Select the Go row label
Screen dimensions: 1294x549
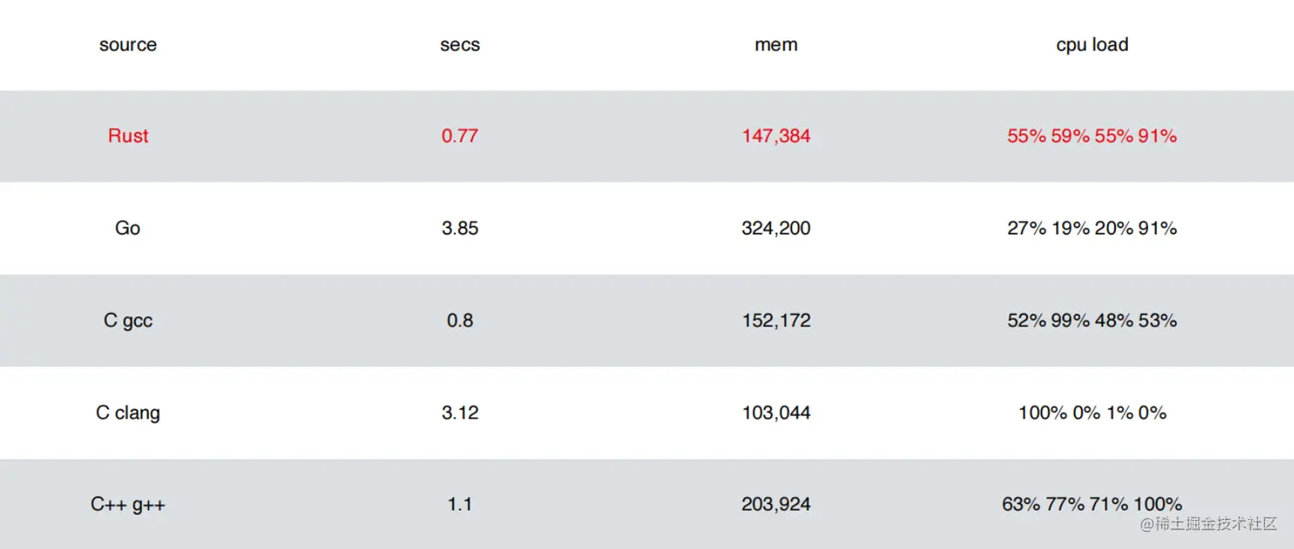pos(128,228)
